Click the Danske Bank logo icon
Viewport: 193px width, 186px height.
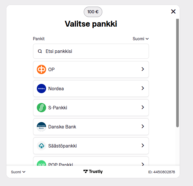[41, 127]
